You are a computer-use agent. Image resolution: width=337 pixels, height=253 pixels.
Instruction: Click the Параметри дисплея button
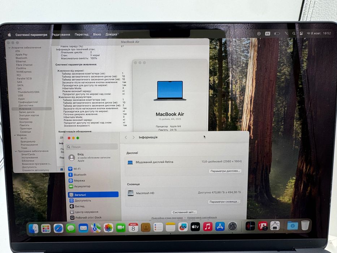click(x=225, y=171)
